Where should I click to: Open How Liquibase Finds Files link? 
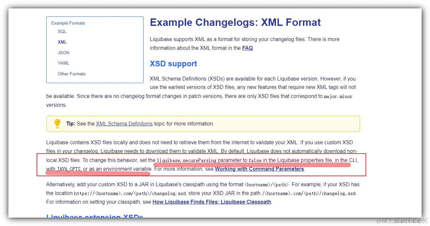(x=212, y=202)
